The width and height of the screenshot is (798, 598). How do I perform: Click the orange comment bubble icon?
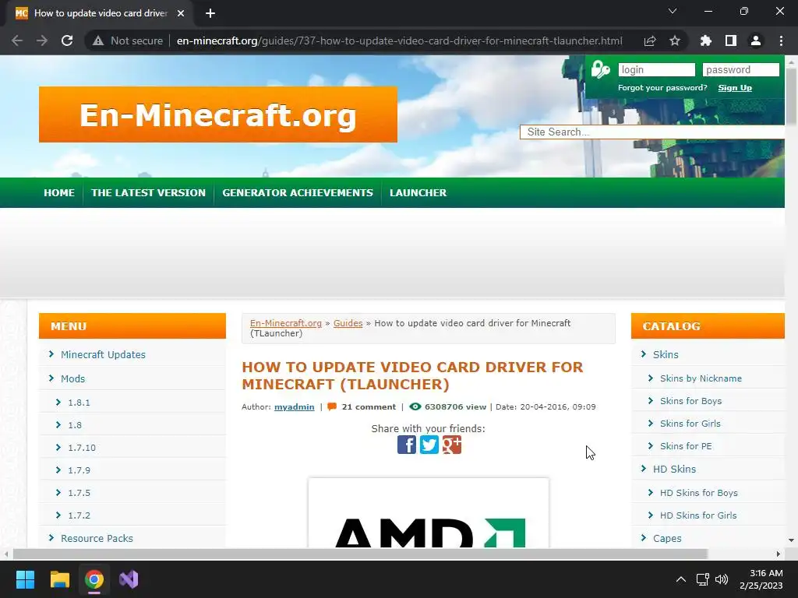coord(332,406)
